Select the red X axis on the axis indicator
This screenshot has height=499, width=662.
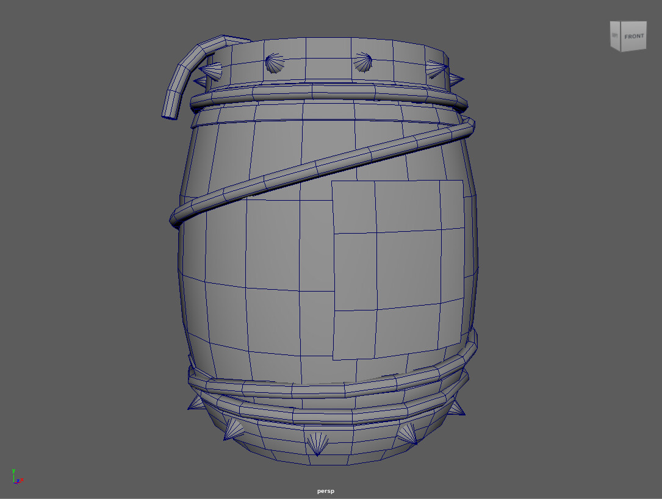click(20, 481)
